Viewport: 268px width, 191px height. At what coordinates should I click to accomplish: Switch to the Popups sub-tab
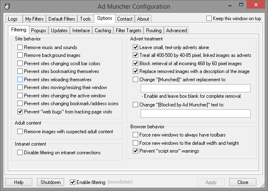(38, 31)
